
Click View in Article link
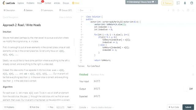[x=66, y=17]
